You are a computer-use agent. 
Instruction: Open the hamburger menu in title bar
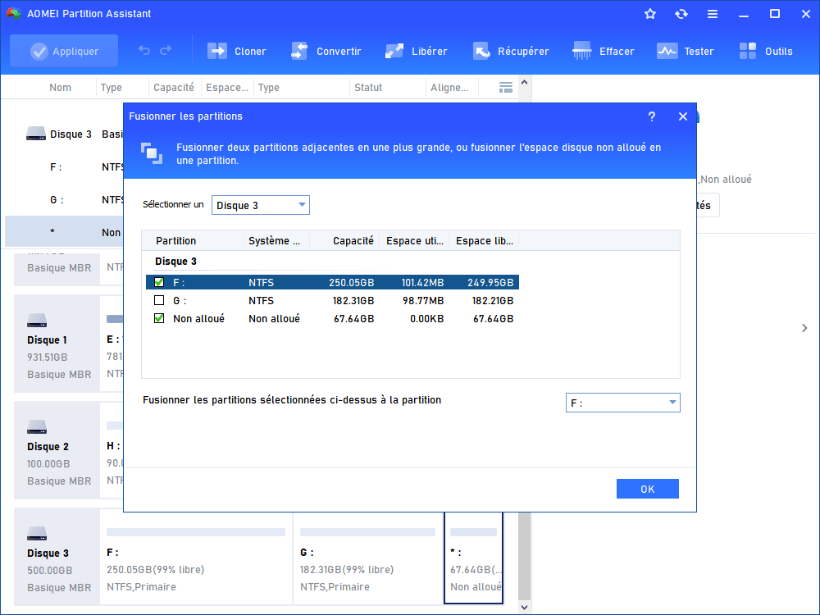713,14
